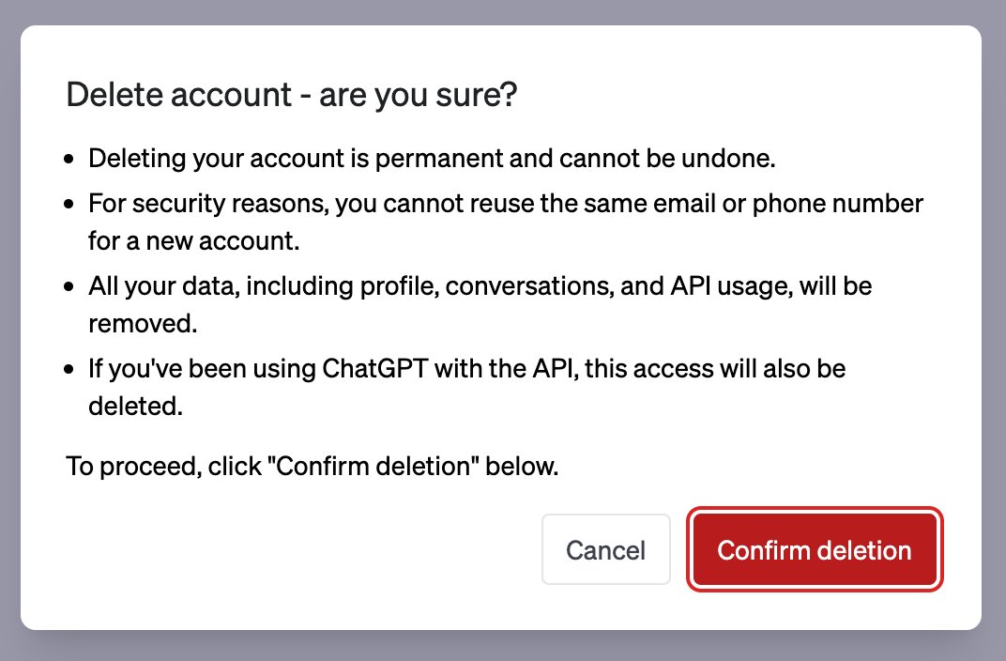Viewport: 1006px width, 661px height.
Task: Click the bullet dot before "All your data"
Action: (x=69, y=287)
